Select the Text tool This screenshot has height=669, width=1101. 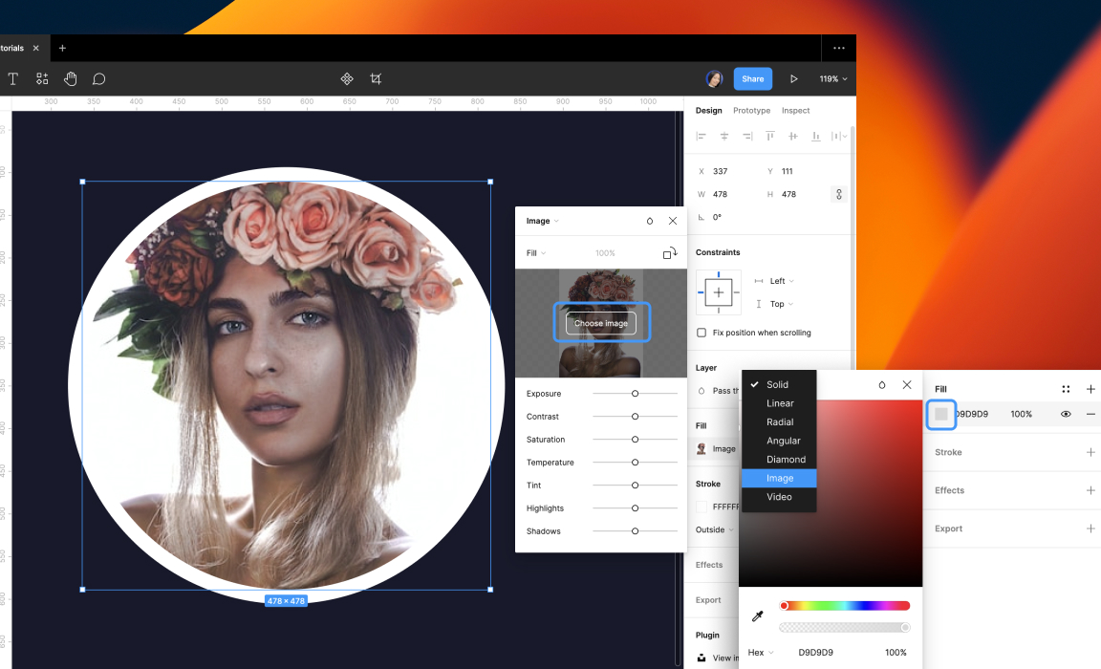[13, 78]
